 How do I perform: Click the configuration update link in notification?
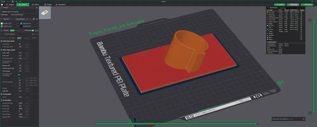coord(291,119)
